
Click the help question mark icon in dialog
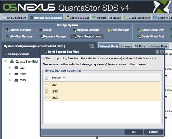coord(157,52)
